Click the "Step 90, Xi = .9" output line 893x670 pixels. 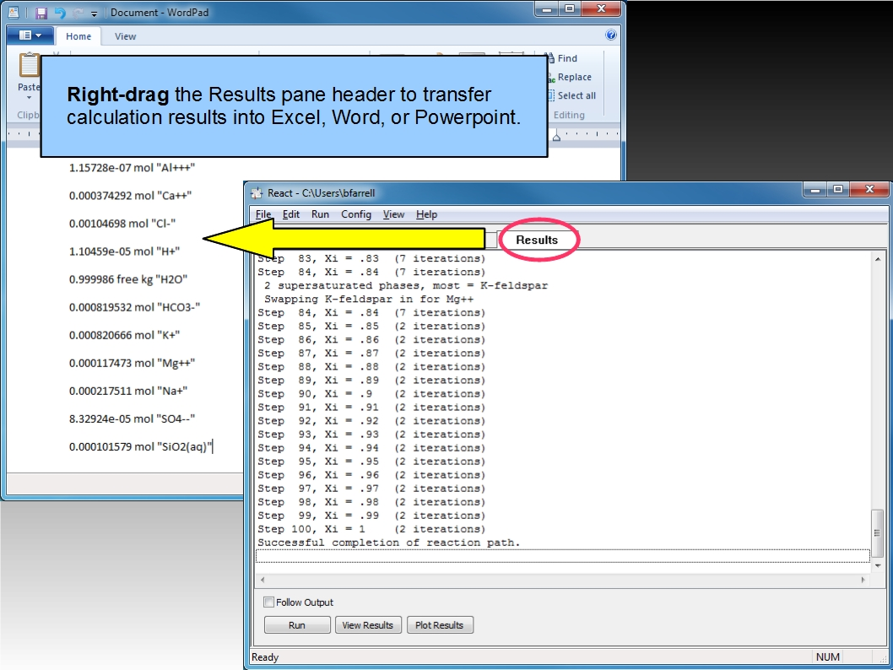(371, 393)
